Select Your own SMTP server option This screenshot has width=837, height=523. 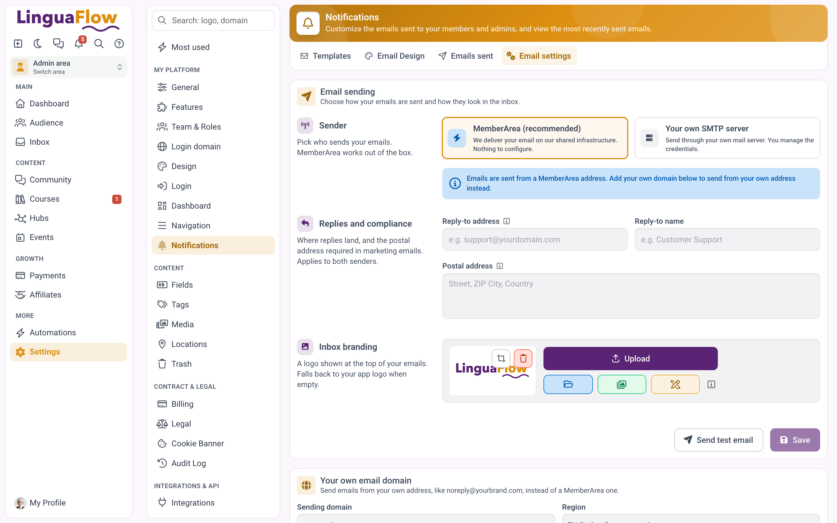point(727,138)
